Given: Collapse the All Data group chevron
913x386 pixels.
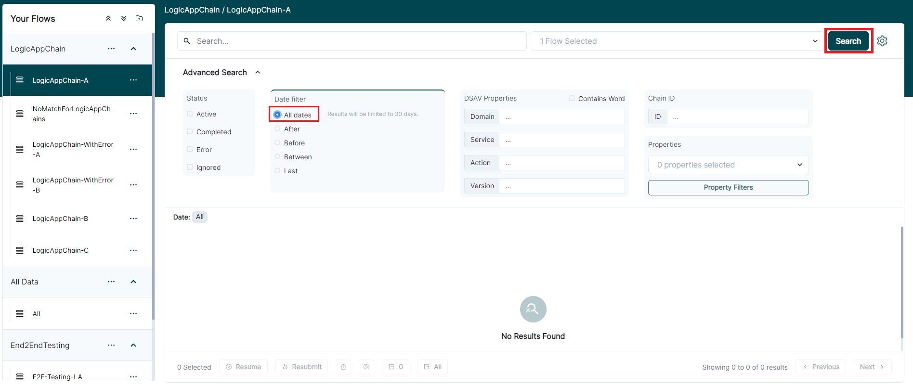Looking at the screenshot, I should [133, 282].
